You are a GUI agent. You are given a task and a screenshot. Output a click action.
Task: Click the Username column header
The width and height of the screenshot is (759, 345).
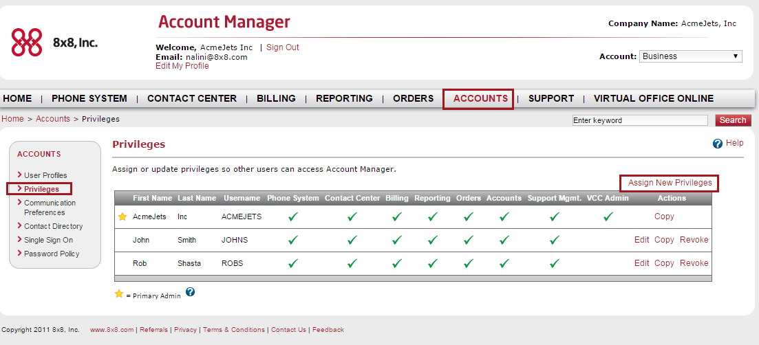pos(242,198)
